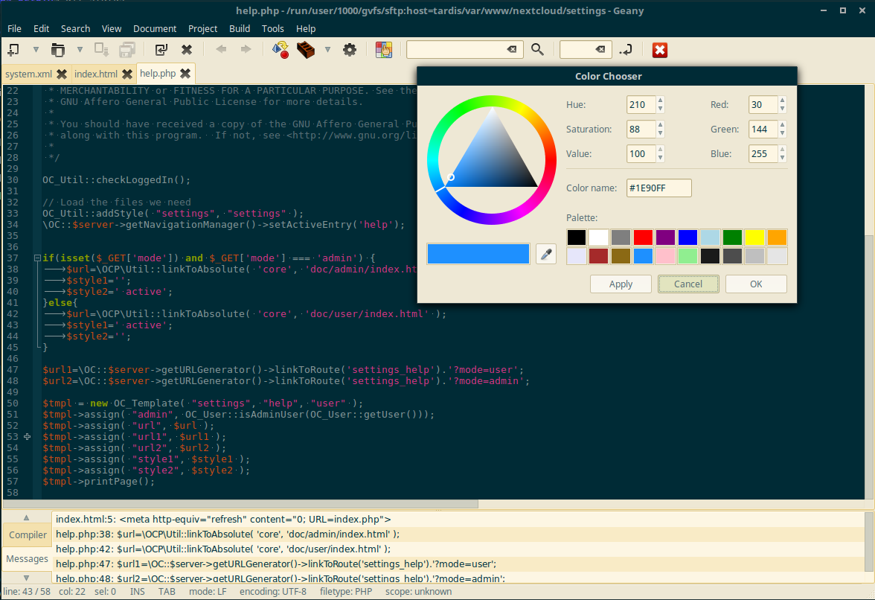
Task: Open Geany preferences via the gear icon
Action: tap(348, 49)
